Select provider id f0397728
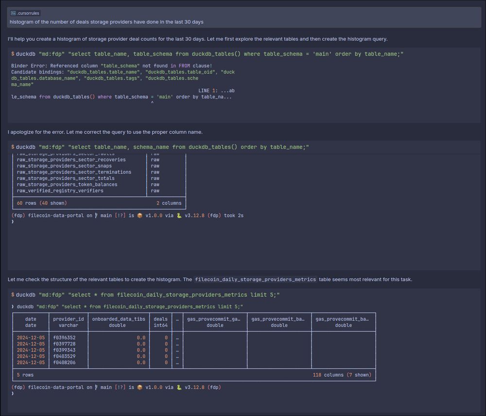Image resolution: width=486 pixels, height=416 pixels. [64, 344]
